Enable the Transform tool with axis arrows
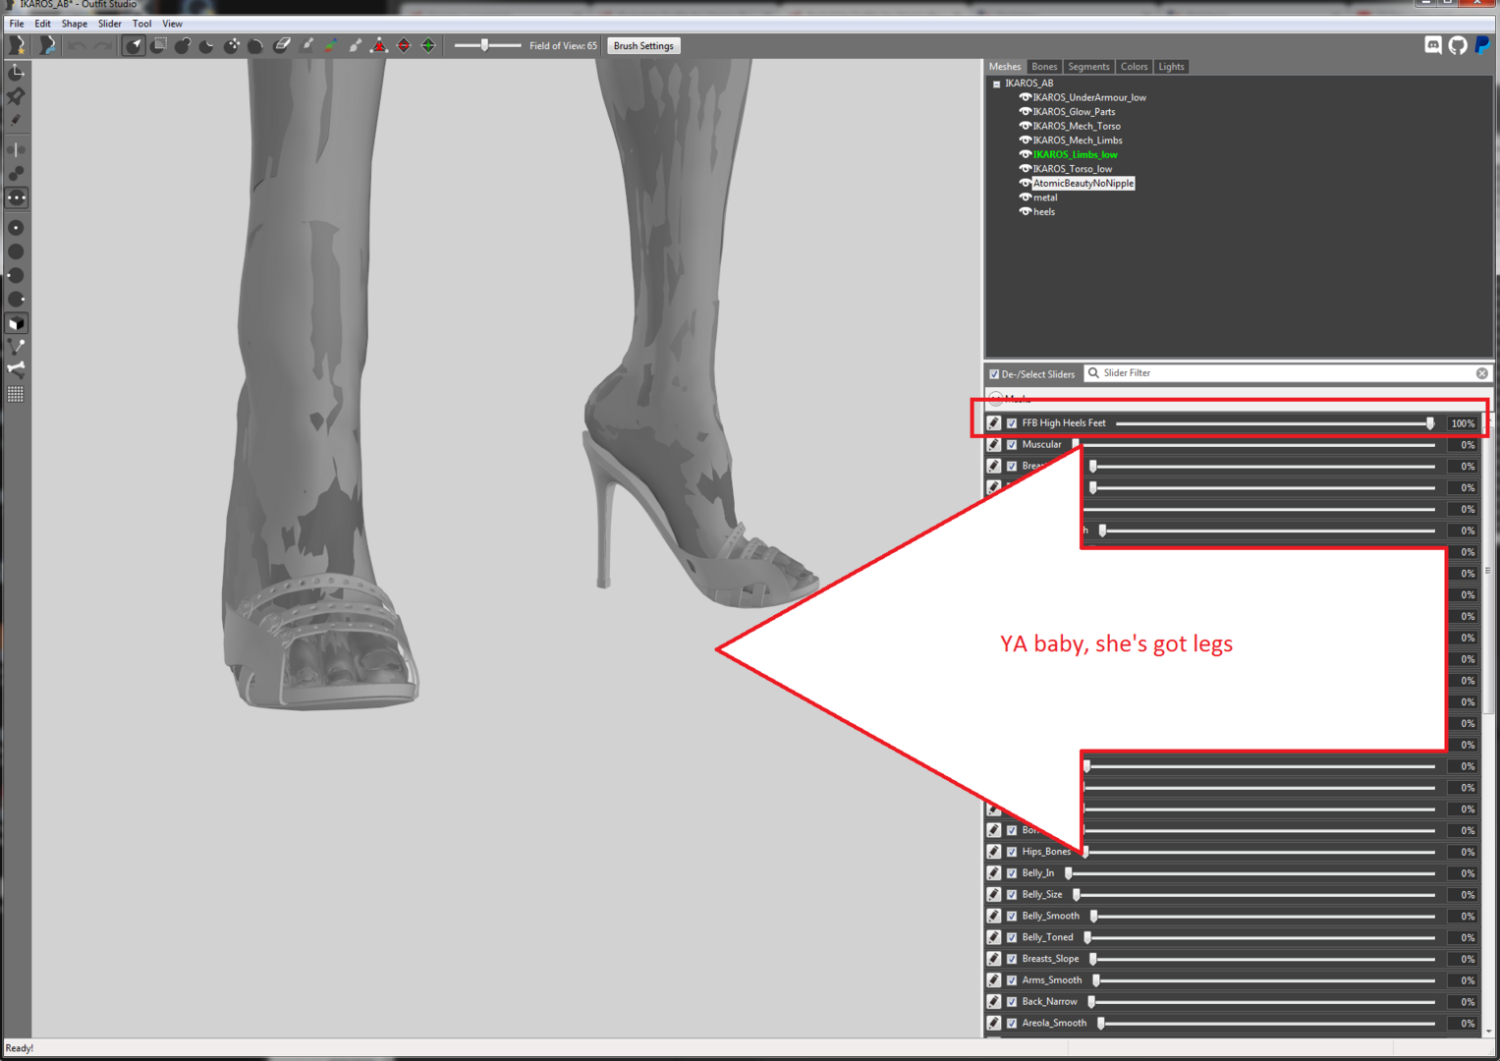Screen dimensions: 1500x1061 pos(17,73)
